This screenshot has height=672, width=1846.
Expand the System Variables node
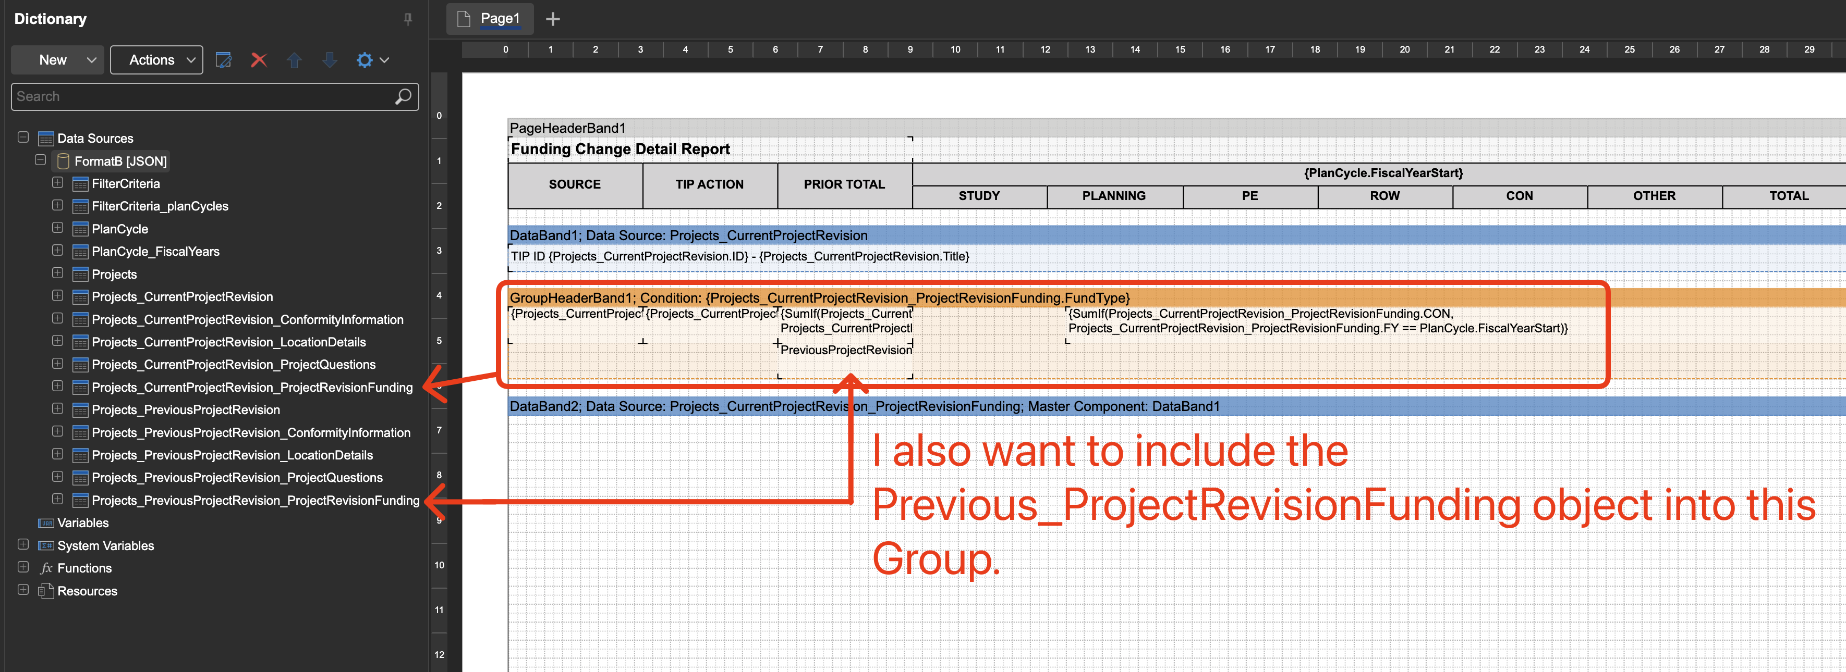click(x=23, y=544)
